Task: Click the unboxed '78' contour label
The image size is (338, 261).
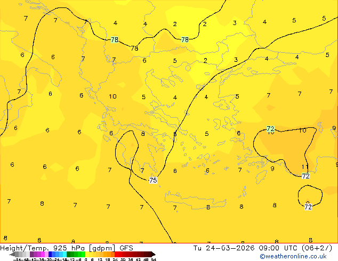Action: [134, 48]
